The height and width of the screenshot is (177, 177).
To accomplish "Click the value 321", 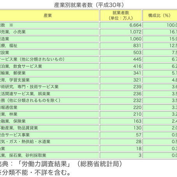I will pyautogui.click(x=137, y=80).
